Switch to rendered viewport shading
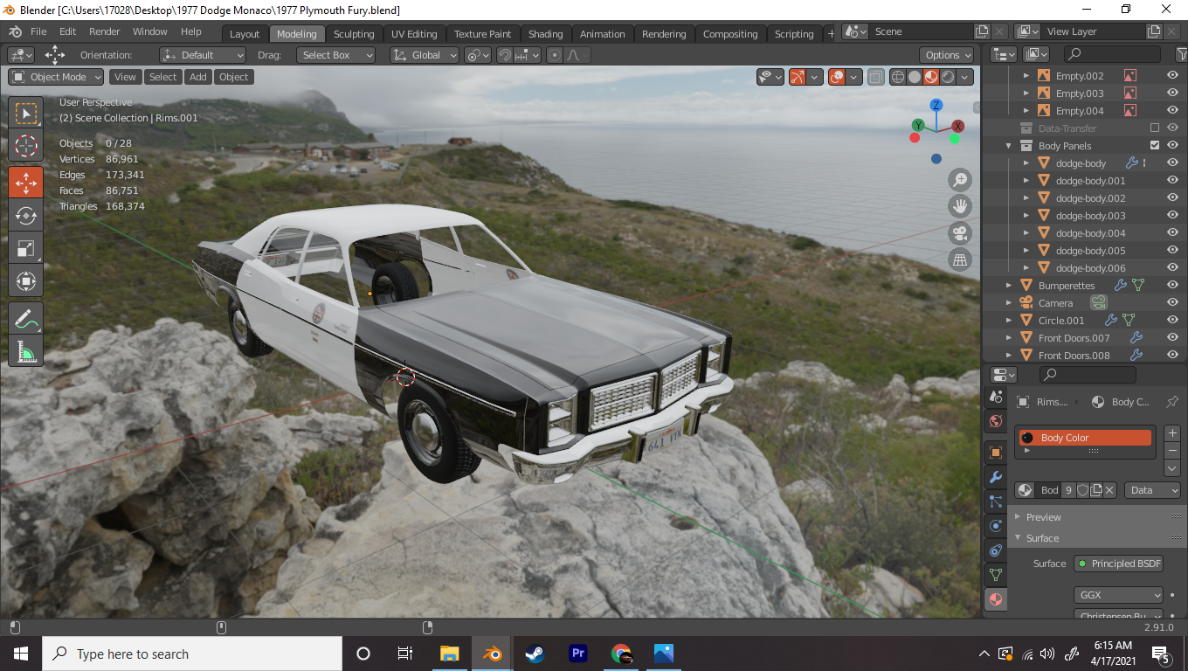Image resolution: width=1188 pixels, height=671 pixels. click(948, 77)
